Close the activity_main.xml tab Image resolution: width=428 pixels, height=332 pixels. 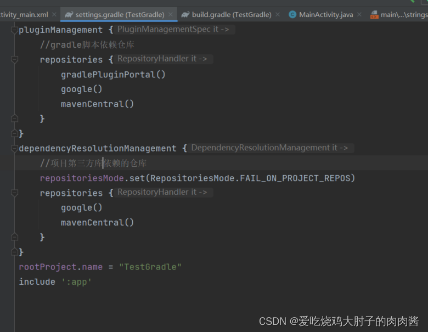54,14
